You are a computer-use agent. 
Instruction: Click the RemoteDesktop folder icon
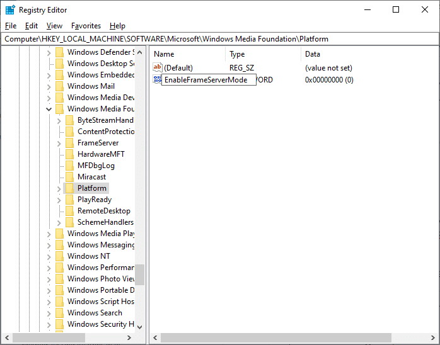tap(69, 211)
